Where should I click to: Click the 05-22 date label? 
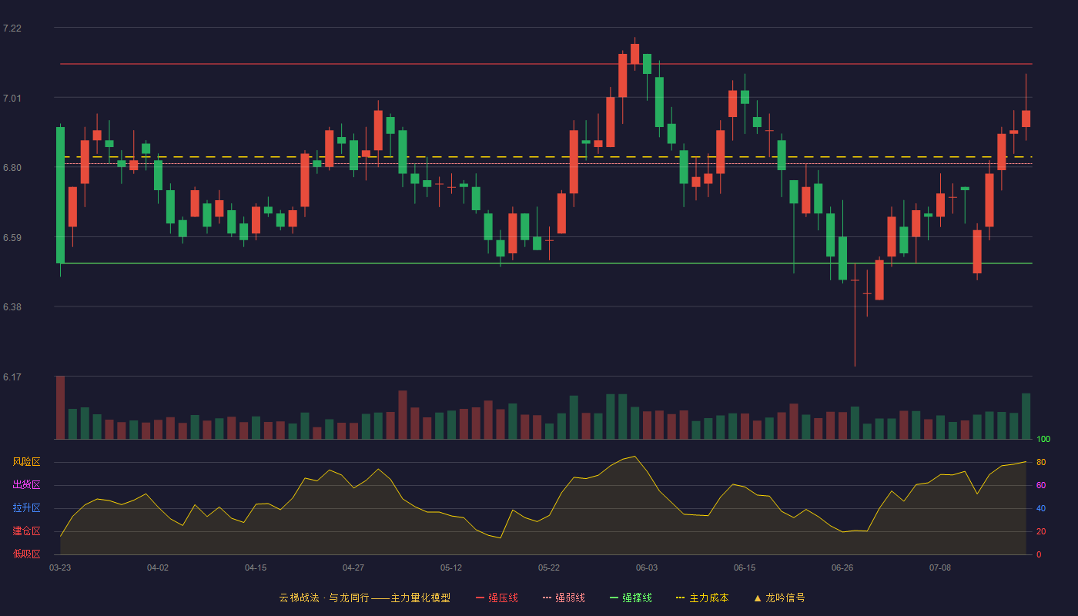[x=549, y=567]
